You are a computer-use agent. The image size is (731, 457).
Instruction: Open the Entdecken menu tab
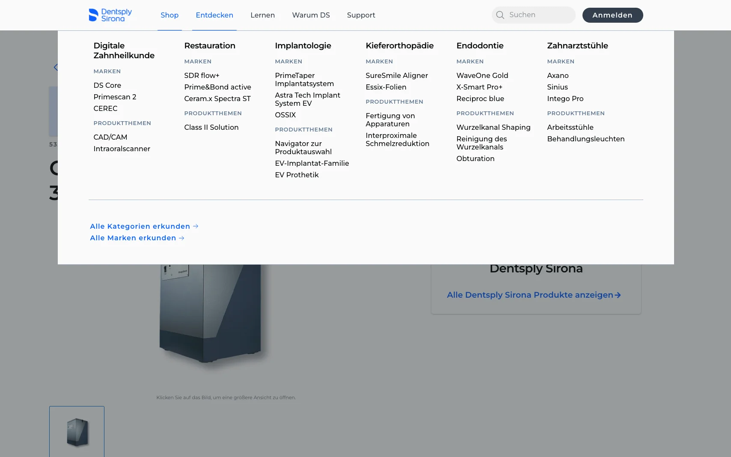point(214,15)
